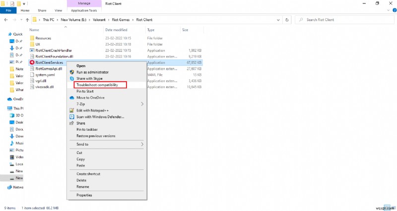Image resolution: width=397 pixels, height=211 pixels.
Task: Open the View ribbon tab
Action: (x=58, y=10)
